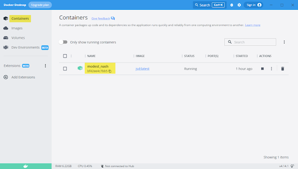Click the Add Extensions plus icon

point(6,77)
